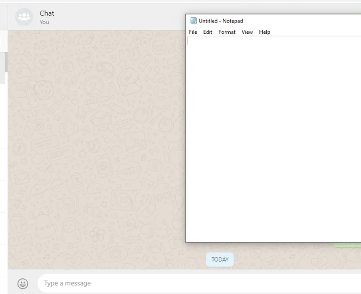Open the File menu in Notepad

pos(193,32)
